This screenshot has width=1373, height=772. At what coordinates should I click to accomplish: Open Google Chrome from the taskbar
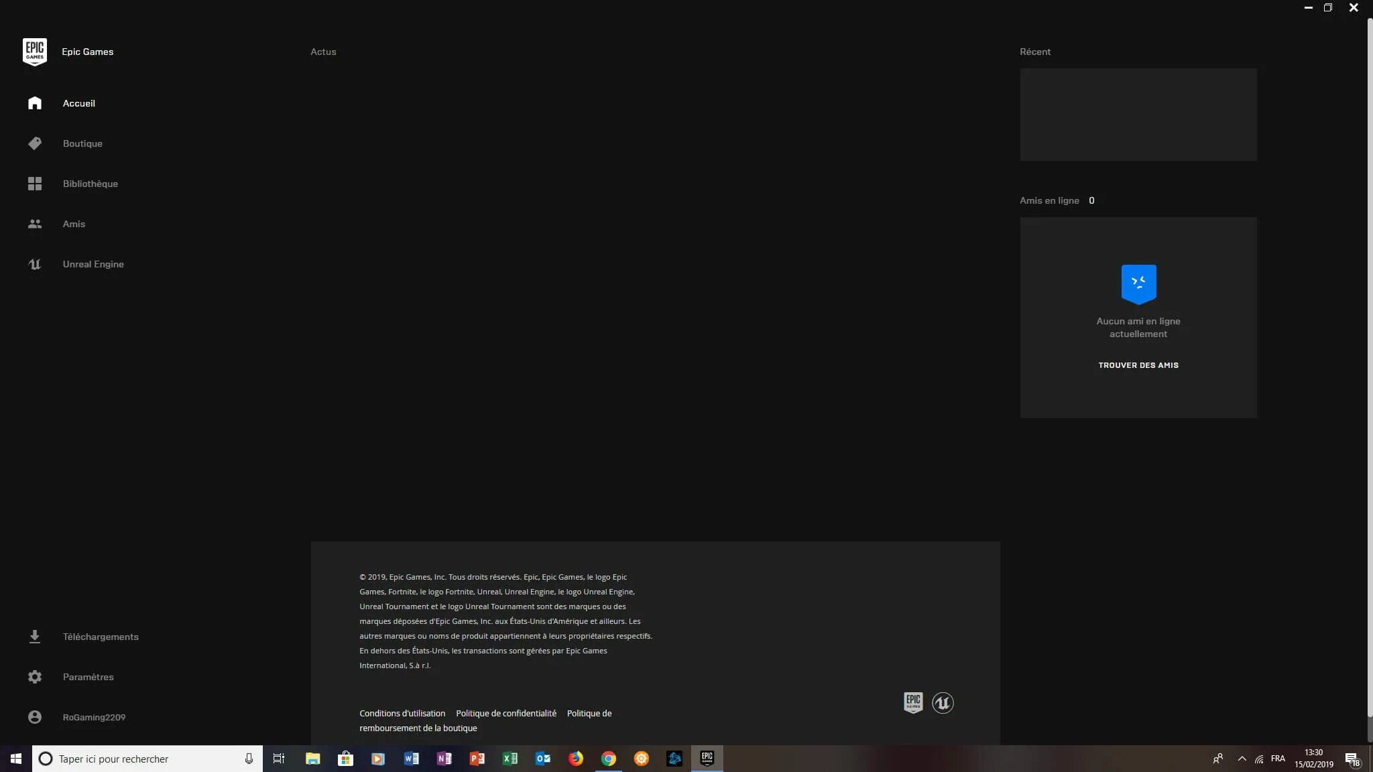pos(608,759)
